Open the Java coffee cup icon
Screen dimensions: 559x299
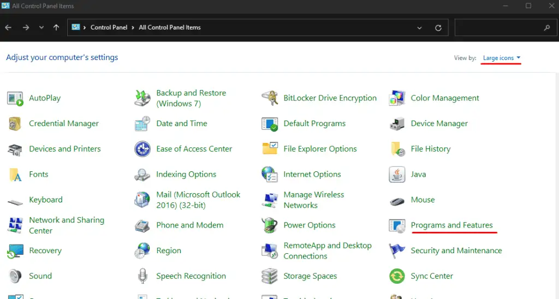pyautogui.click(x=397, y=175)
